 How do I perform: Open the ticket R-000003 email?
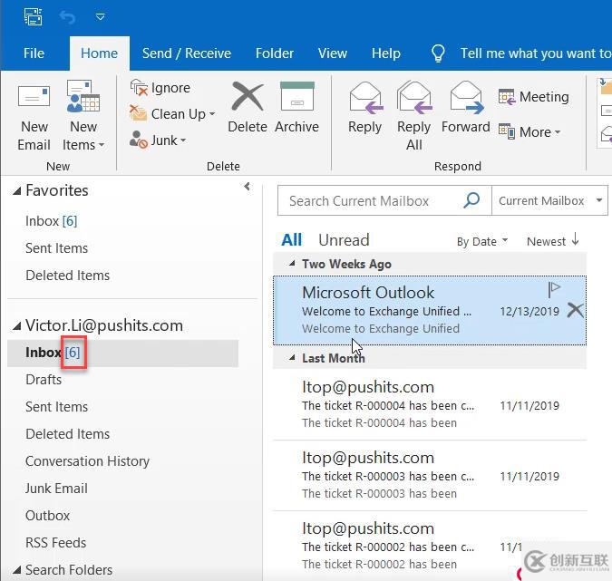click(430, 475)
